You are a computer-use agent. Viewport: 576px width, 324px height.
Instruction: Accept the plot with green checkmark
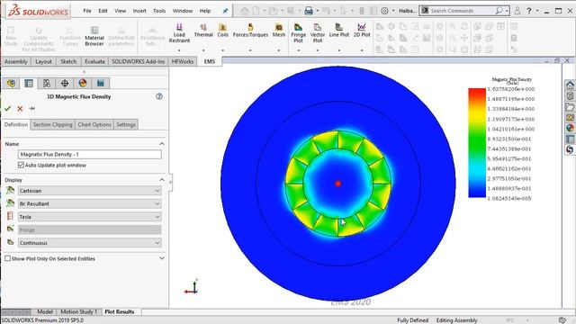tap(7, 109)
